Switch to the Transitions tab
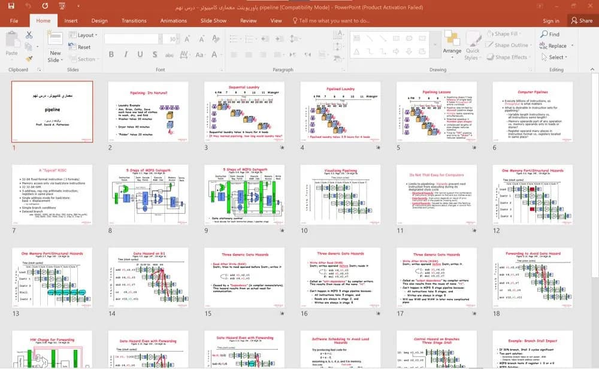This screenshot has width=599, height=369. tap(134, 20)
